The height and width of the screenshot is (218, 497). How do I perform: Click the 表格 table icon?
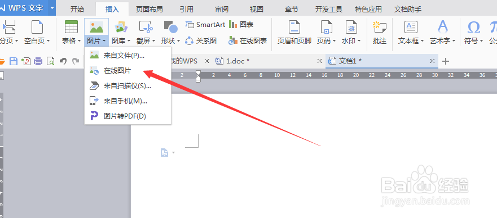71,27
